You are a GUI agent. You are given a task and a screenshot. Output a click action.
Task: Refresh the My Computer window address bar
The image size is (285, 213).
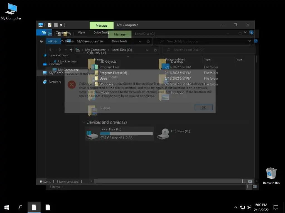[148, 41]
